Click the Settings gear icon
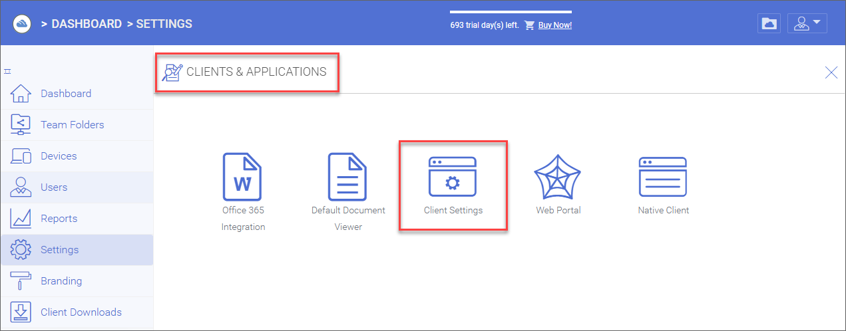Image resolution: width=846 pixels, height=331 pixels. (21, 249)
